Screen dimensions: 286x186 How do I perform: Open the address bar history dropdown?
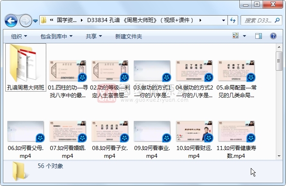223,20
